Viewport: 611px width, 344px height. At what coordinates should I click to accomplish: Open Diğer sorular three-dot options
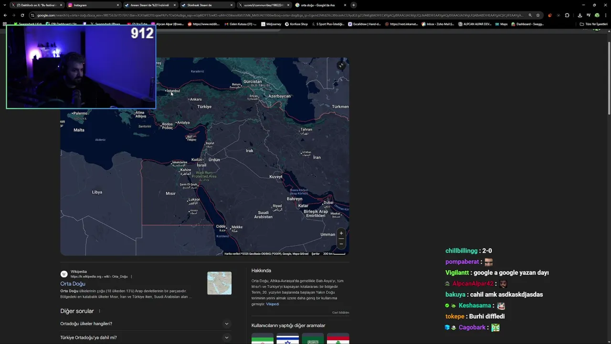click(x=99, y=311)
